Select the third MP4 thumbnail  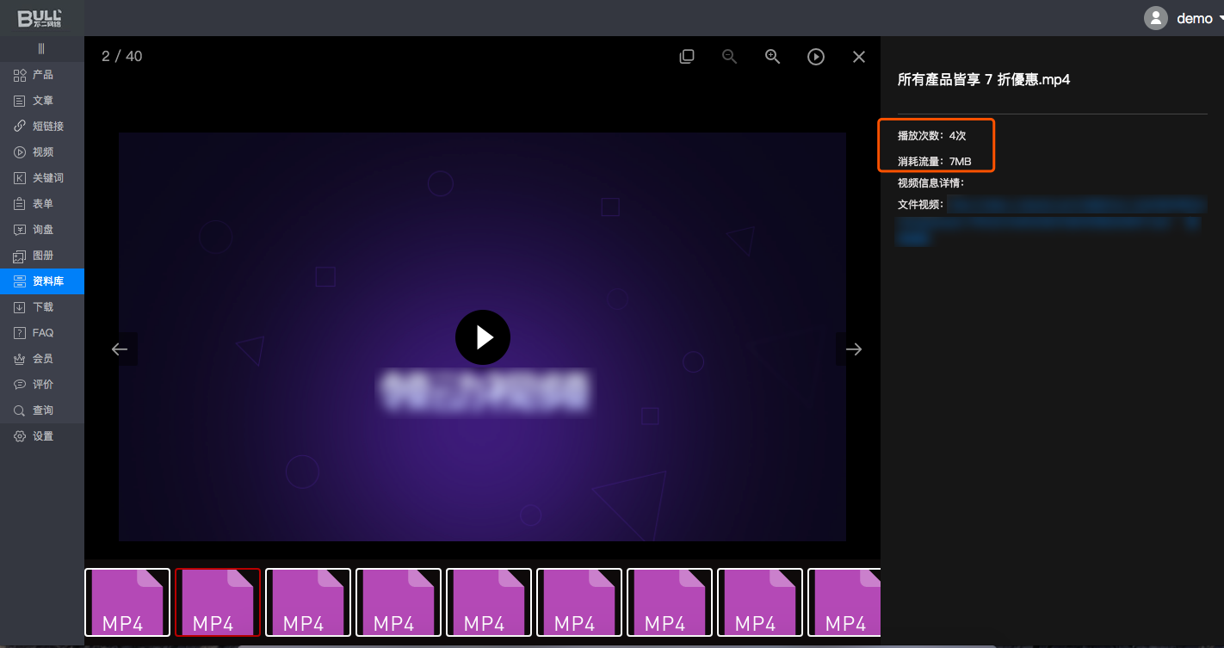coord(308,602)
